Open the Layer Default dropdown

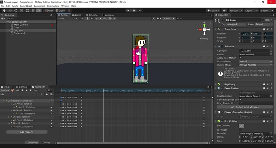[264, 24]
